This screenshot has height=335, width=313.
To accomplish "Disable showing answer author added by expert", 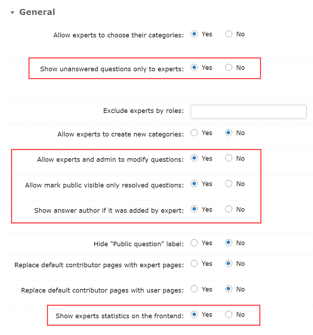I will coord(229,209).
